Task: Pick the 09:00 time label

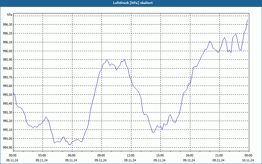Action: tap(102, 155)
